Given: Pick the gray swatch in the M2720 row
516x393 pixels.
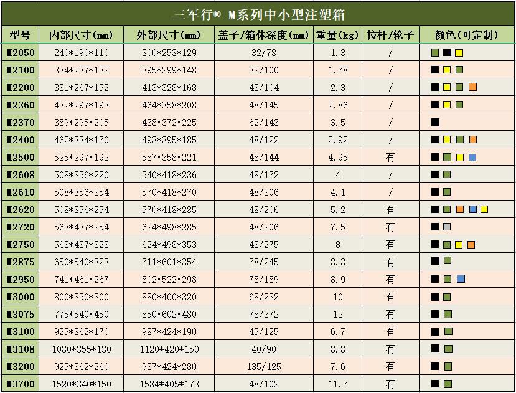Looking at the screenshot, I should [446, 227].
